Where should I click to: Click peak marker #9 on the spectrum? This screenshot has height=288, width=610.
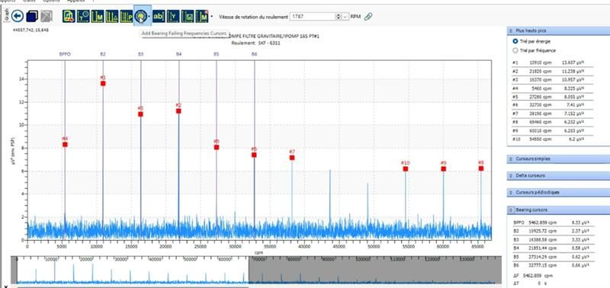444,169
